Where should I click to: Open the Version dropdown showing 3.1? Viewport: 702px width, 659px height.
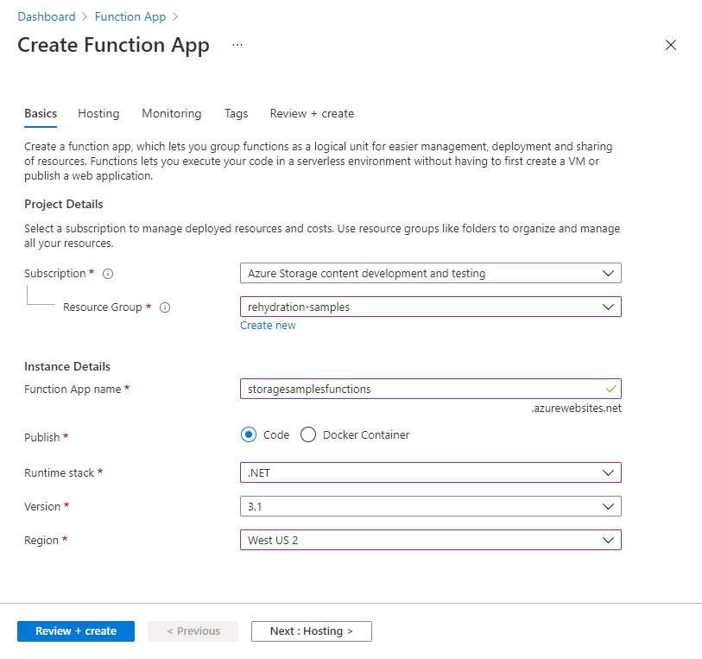[x=430, y=506]
